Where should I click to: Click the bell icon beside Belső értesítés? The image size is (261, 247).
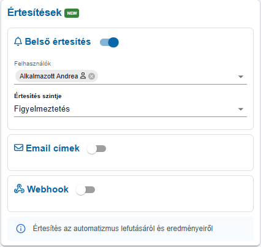(18, 42)
